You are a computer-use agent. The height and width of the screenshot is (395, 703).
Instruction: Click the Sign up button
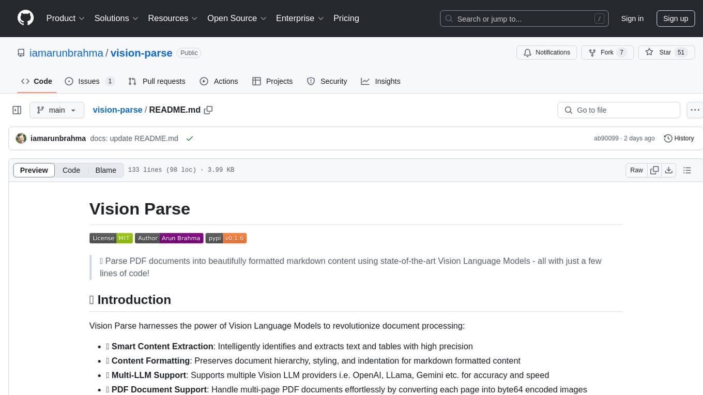[676, 19]
